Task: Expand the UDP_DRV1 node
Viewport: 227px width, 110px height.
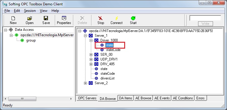Action: coord(91,59)
